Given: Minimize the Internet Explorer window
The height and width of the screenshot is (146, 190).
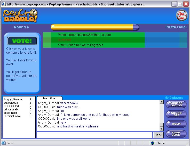Looking at the screenshot, I should point(174,4).
